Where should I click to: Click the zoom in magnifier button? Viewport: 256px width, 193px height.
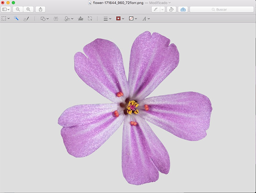tap(28, 9)
